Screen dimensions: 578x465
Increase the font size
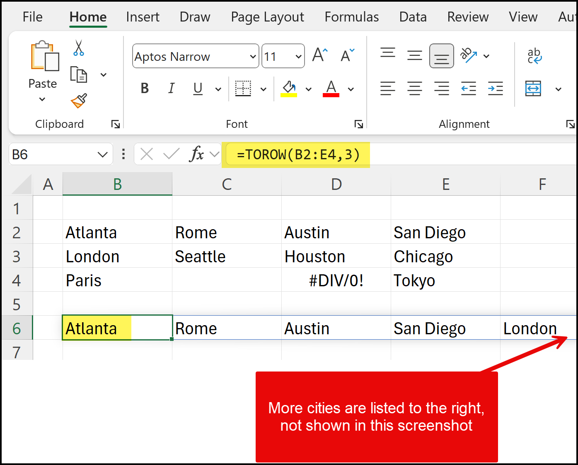[319, 54]
